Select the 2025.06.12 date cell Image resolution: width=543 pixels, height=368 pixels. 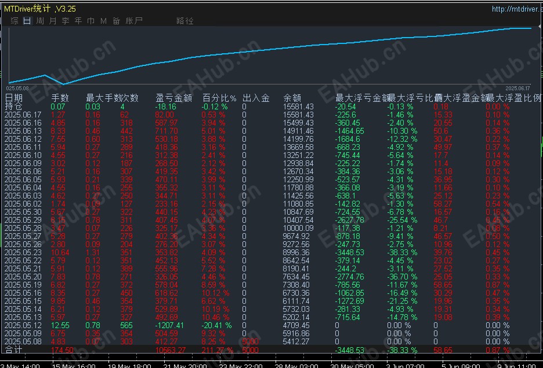click(x=23, y=139)
